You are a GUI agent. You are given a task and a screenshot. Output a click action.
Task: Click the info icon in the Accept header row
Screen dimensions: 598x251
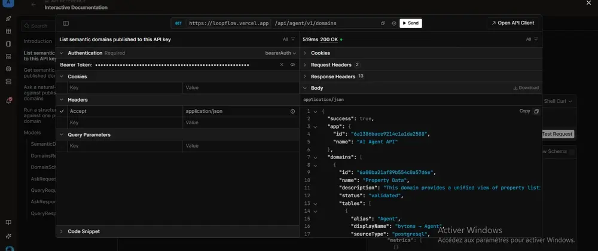[292, 111]
